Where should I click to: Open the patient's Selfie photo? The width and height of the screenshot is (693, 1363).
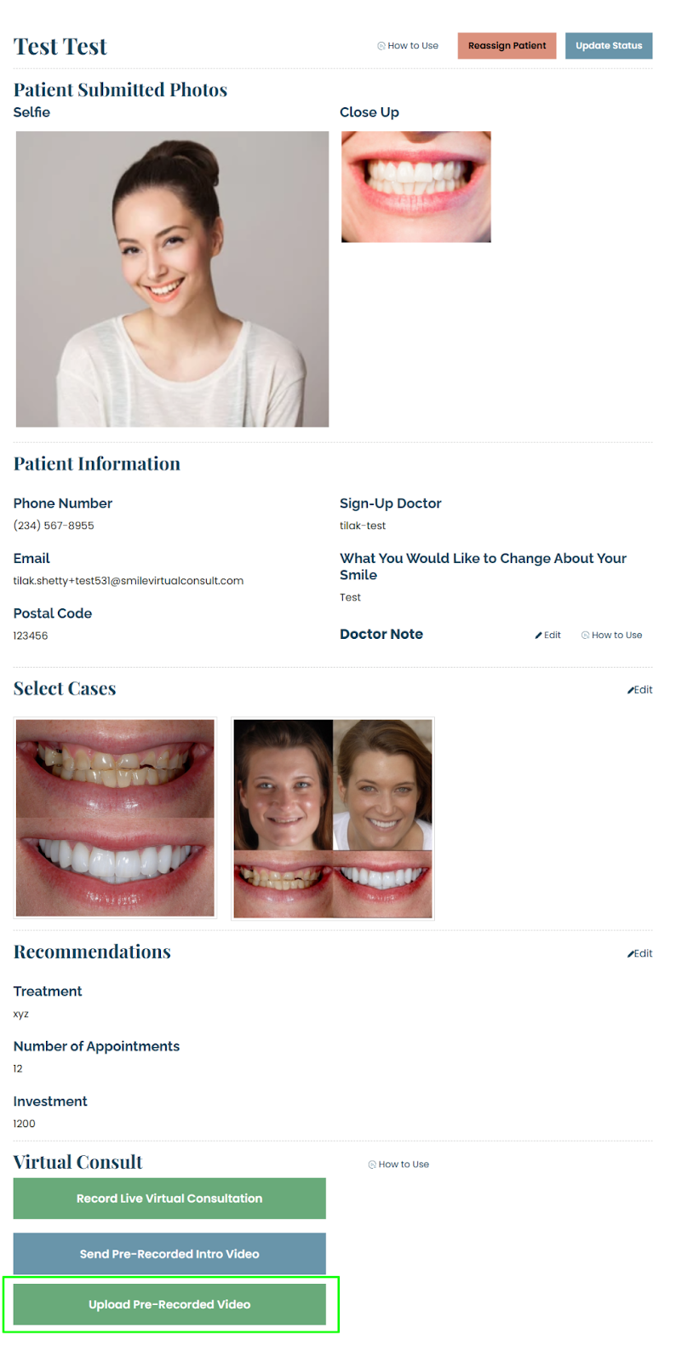click(x=172, y=279)
